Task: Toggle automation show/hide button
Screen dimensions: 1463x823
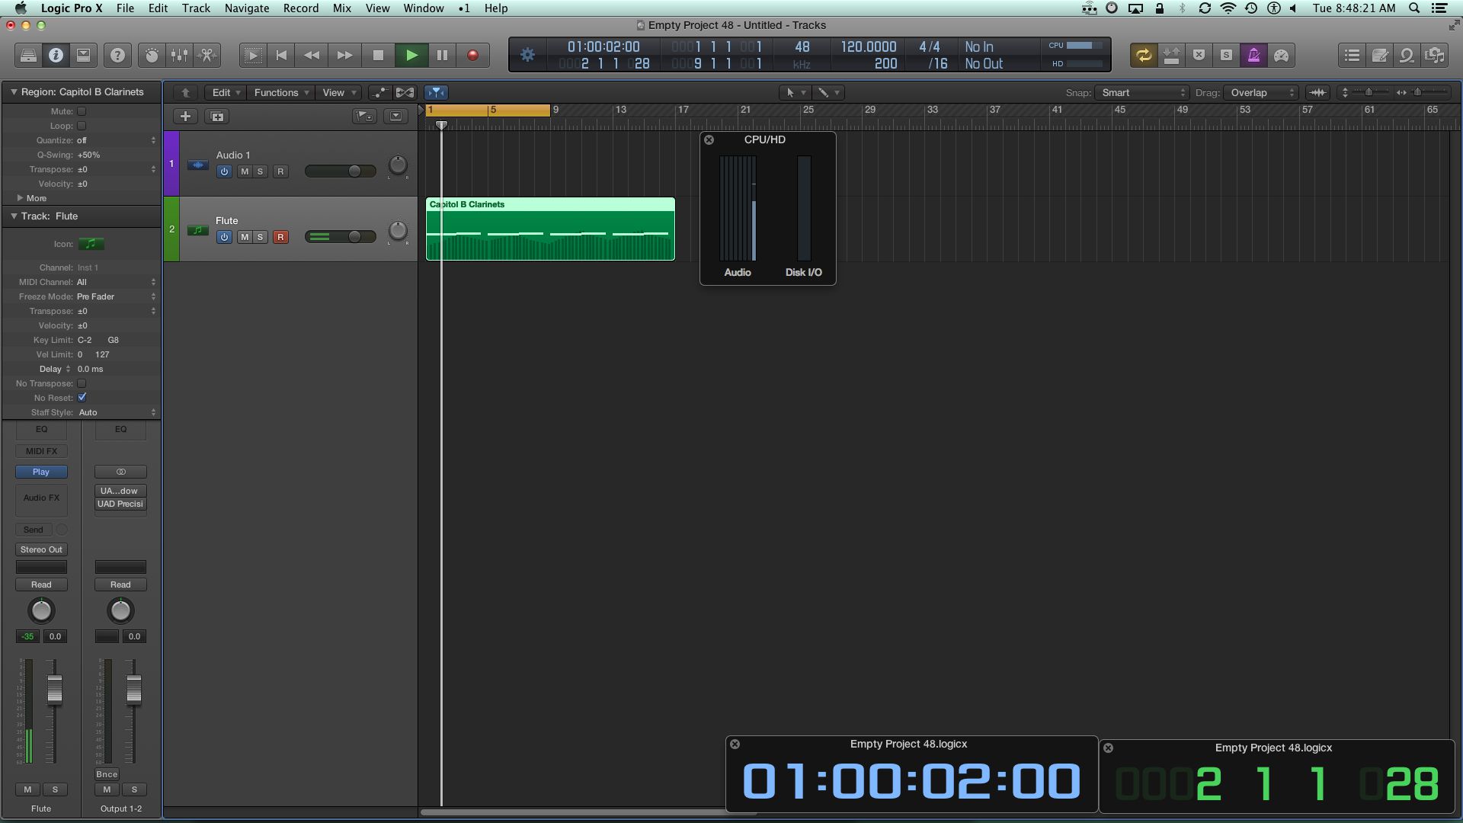Action: tap(379, 92)
